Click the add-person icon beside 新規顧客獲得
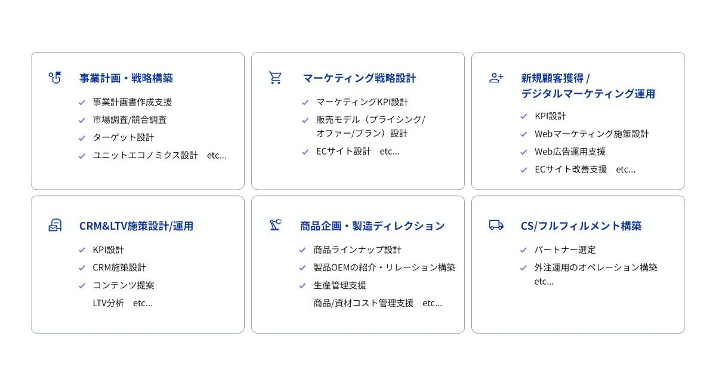 coord(496,78)
